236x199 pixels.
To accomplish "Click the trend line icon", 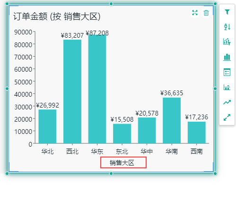I will pos(227,102).
